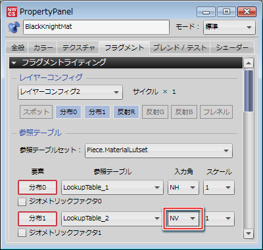This screenshot has height=250, width=263.
Task: Click the scrollbar up arrow
Action: (x=249, y=63)
